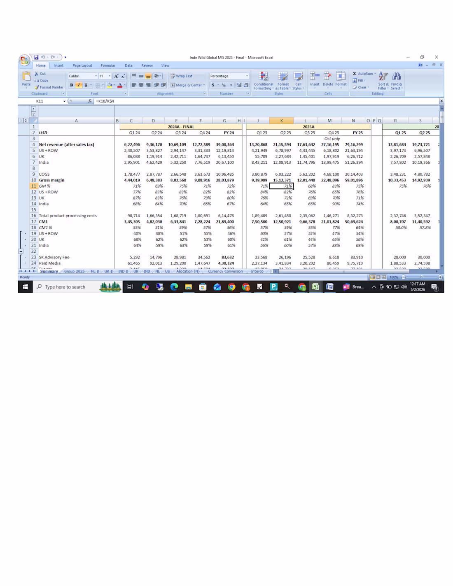Expand the Merge & Center dropdown arrow
This screenshot has height=586, width=453.
point(204,85)
